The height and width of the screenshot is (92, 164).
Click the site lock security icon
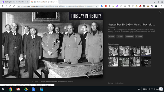coord(19,6)
